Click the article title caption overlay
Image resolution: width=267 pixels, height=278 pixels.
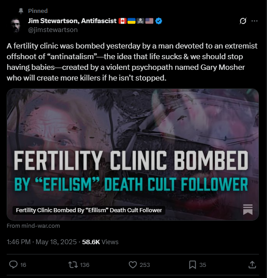coord(89,210)
